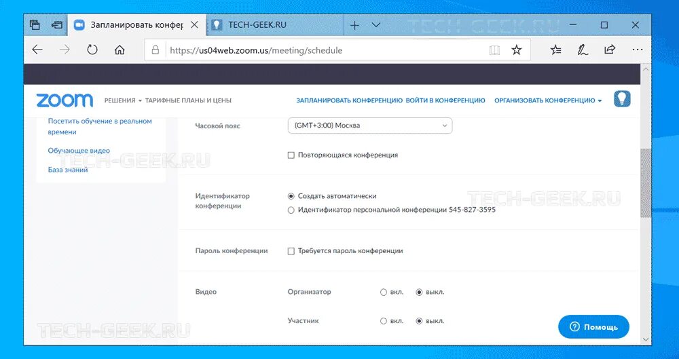679x359 pixels.
Task: Click the Zoom logo
Action: coord(65,100)
